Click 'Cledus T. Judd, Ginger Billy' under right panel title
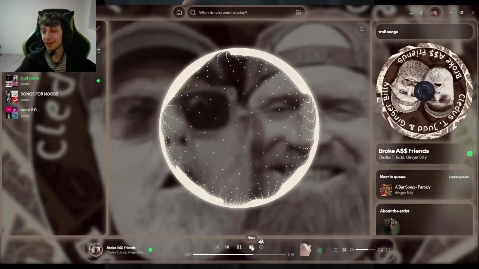 402,157
